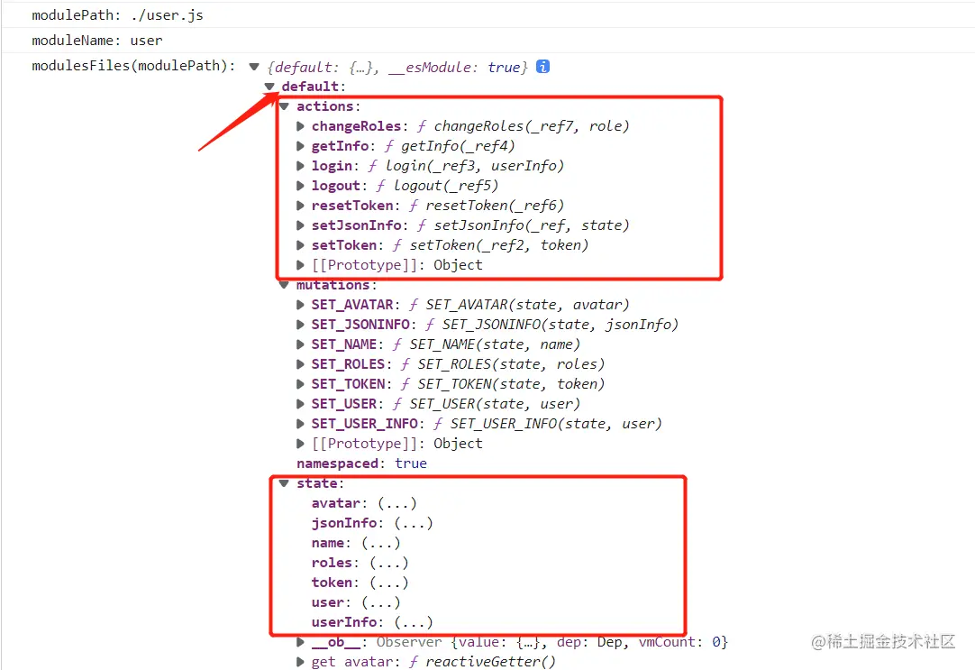Expand the resetToken function entry
Viewport: 975px width, 670px height.
(300, 206)
